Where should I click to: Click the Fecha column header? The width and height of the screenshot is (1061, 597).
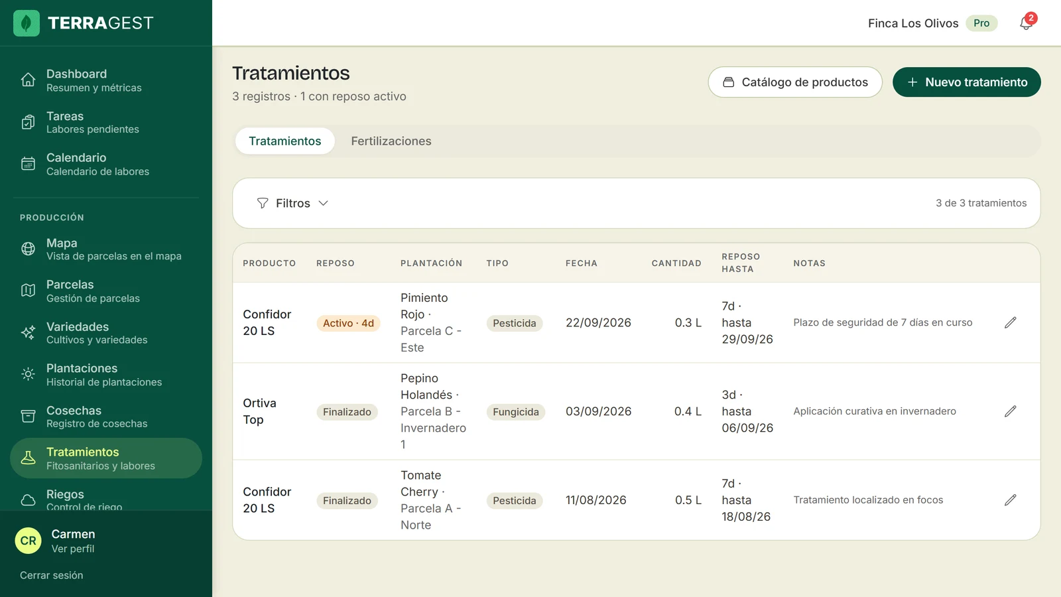[x=582, y=263]
